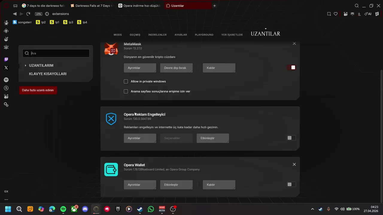This screenshot has height=215, width=383.
Task: Open the AYARLAR settings tab
Action: point(181,35)
